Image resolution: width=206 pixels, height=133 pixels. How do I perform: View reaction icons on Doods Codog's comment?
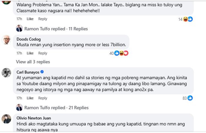121,53
